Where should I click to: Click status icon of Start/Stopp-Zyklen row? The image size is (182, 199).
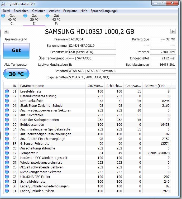(x=7, y=105)
